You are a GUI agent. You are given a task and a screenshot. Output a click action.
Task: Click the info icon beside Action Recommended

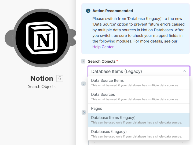pos(88,11)
